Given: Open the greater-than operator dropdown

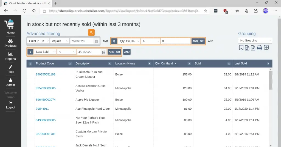Looking at the screenshot, I should (150, 41).
